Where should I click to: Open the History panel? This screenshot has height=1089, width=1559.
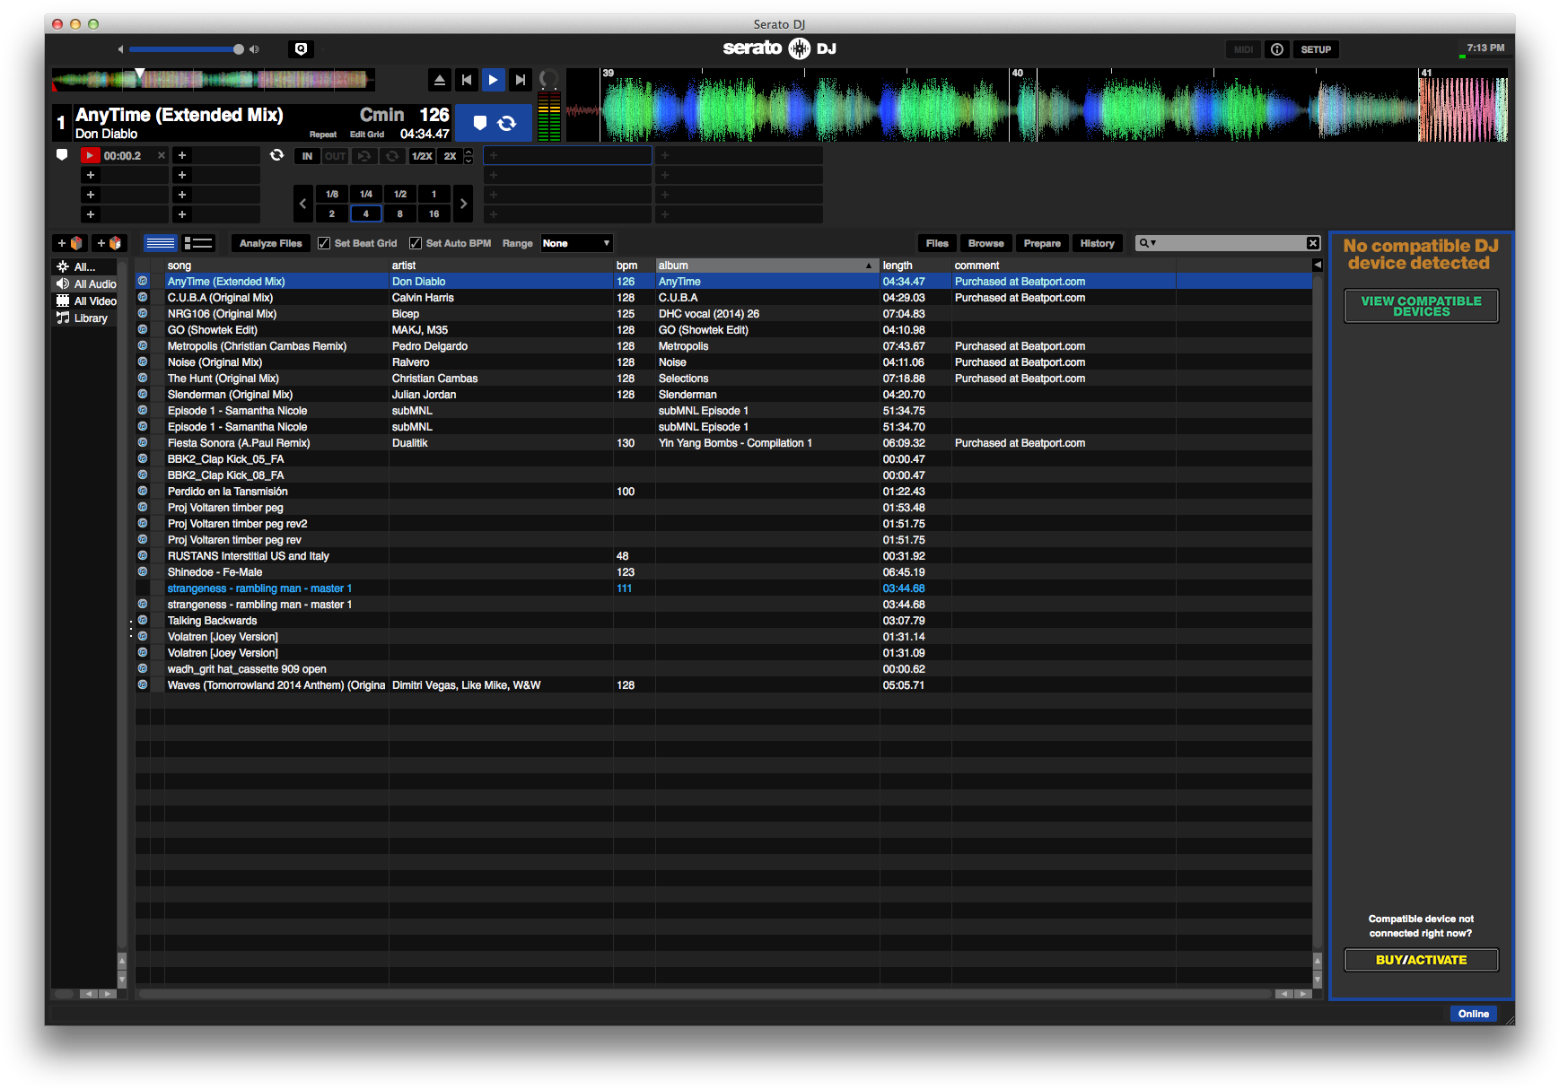(1097, 243)
